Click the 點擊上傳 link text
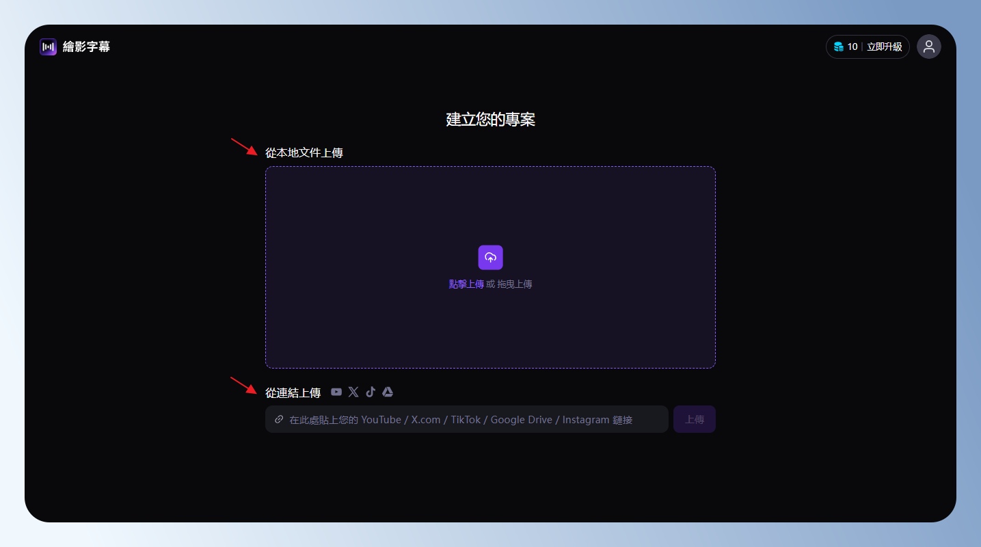Image resolution: width=981 pixels, height=547 pixels. pos(466,284)
